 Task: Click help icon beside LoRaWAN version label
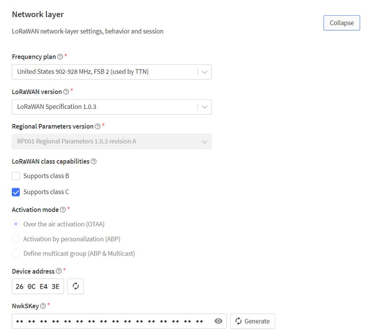click(66, 92)
